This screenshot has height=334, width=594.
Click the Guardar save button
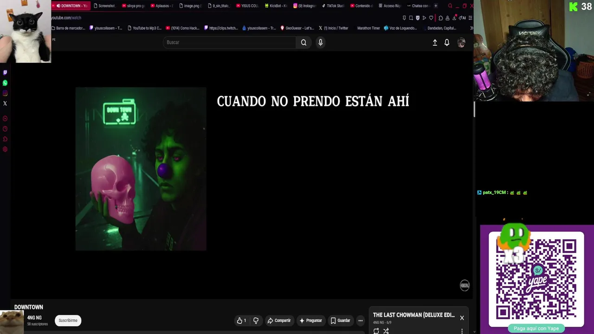[340, 321]
